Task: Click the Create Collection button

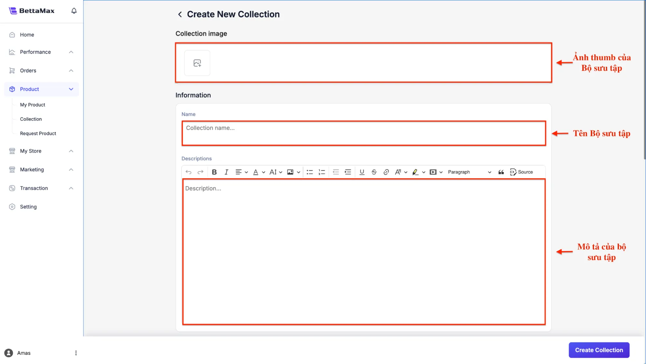Action: pos(598,350)
